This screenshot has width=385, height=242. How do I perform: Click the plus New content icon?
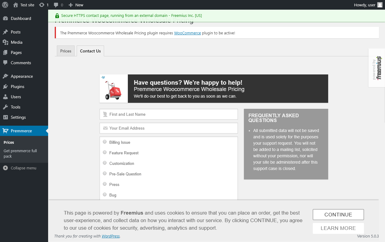tap(70, 5)
